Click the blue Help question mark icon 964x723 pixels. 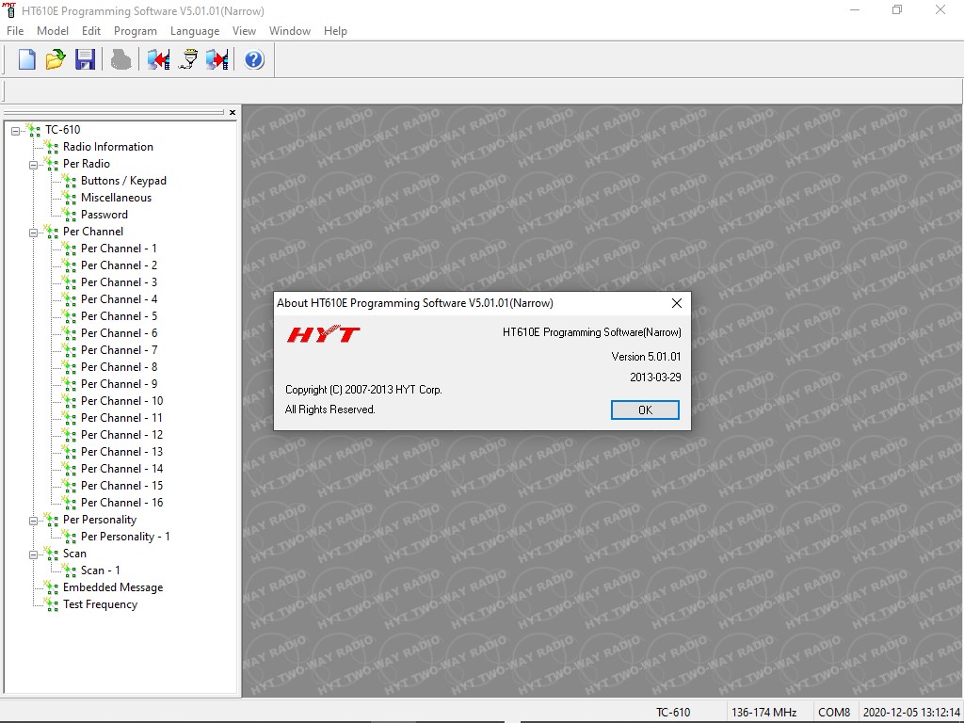pyautogui.click(x=254, y=59)
